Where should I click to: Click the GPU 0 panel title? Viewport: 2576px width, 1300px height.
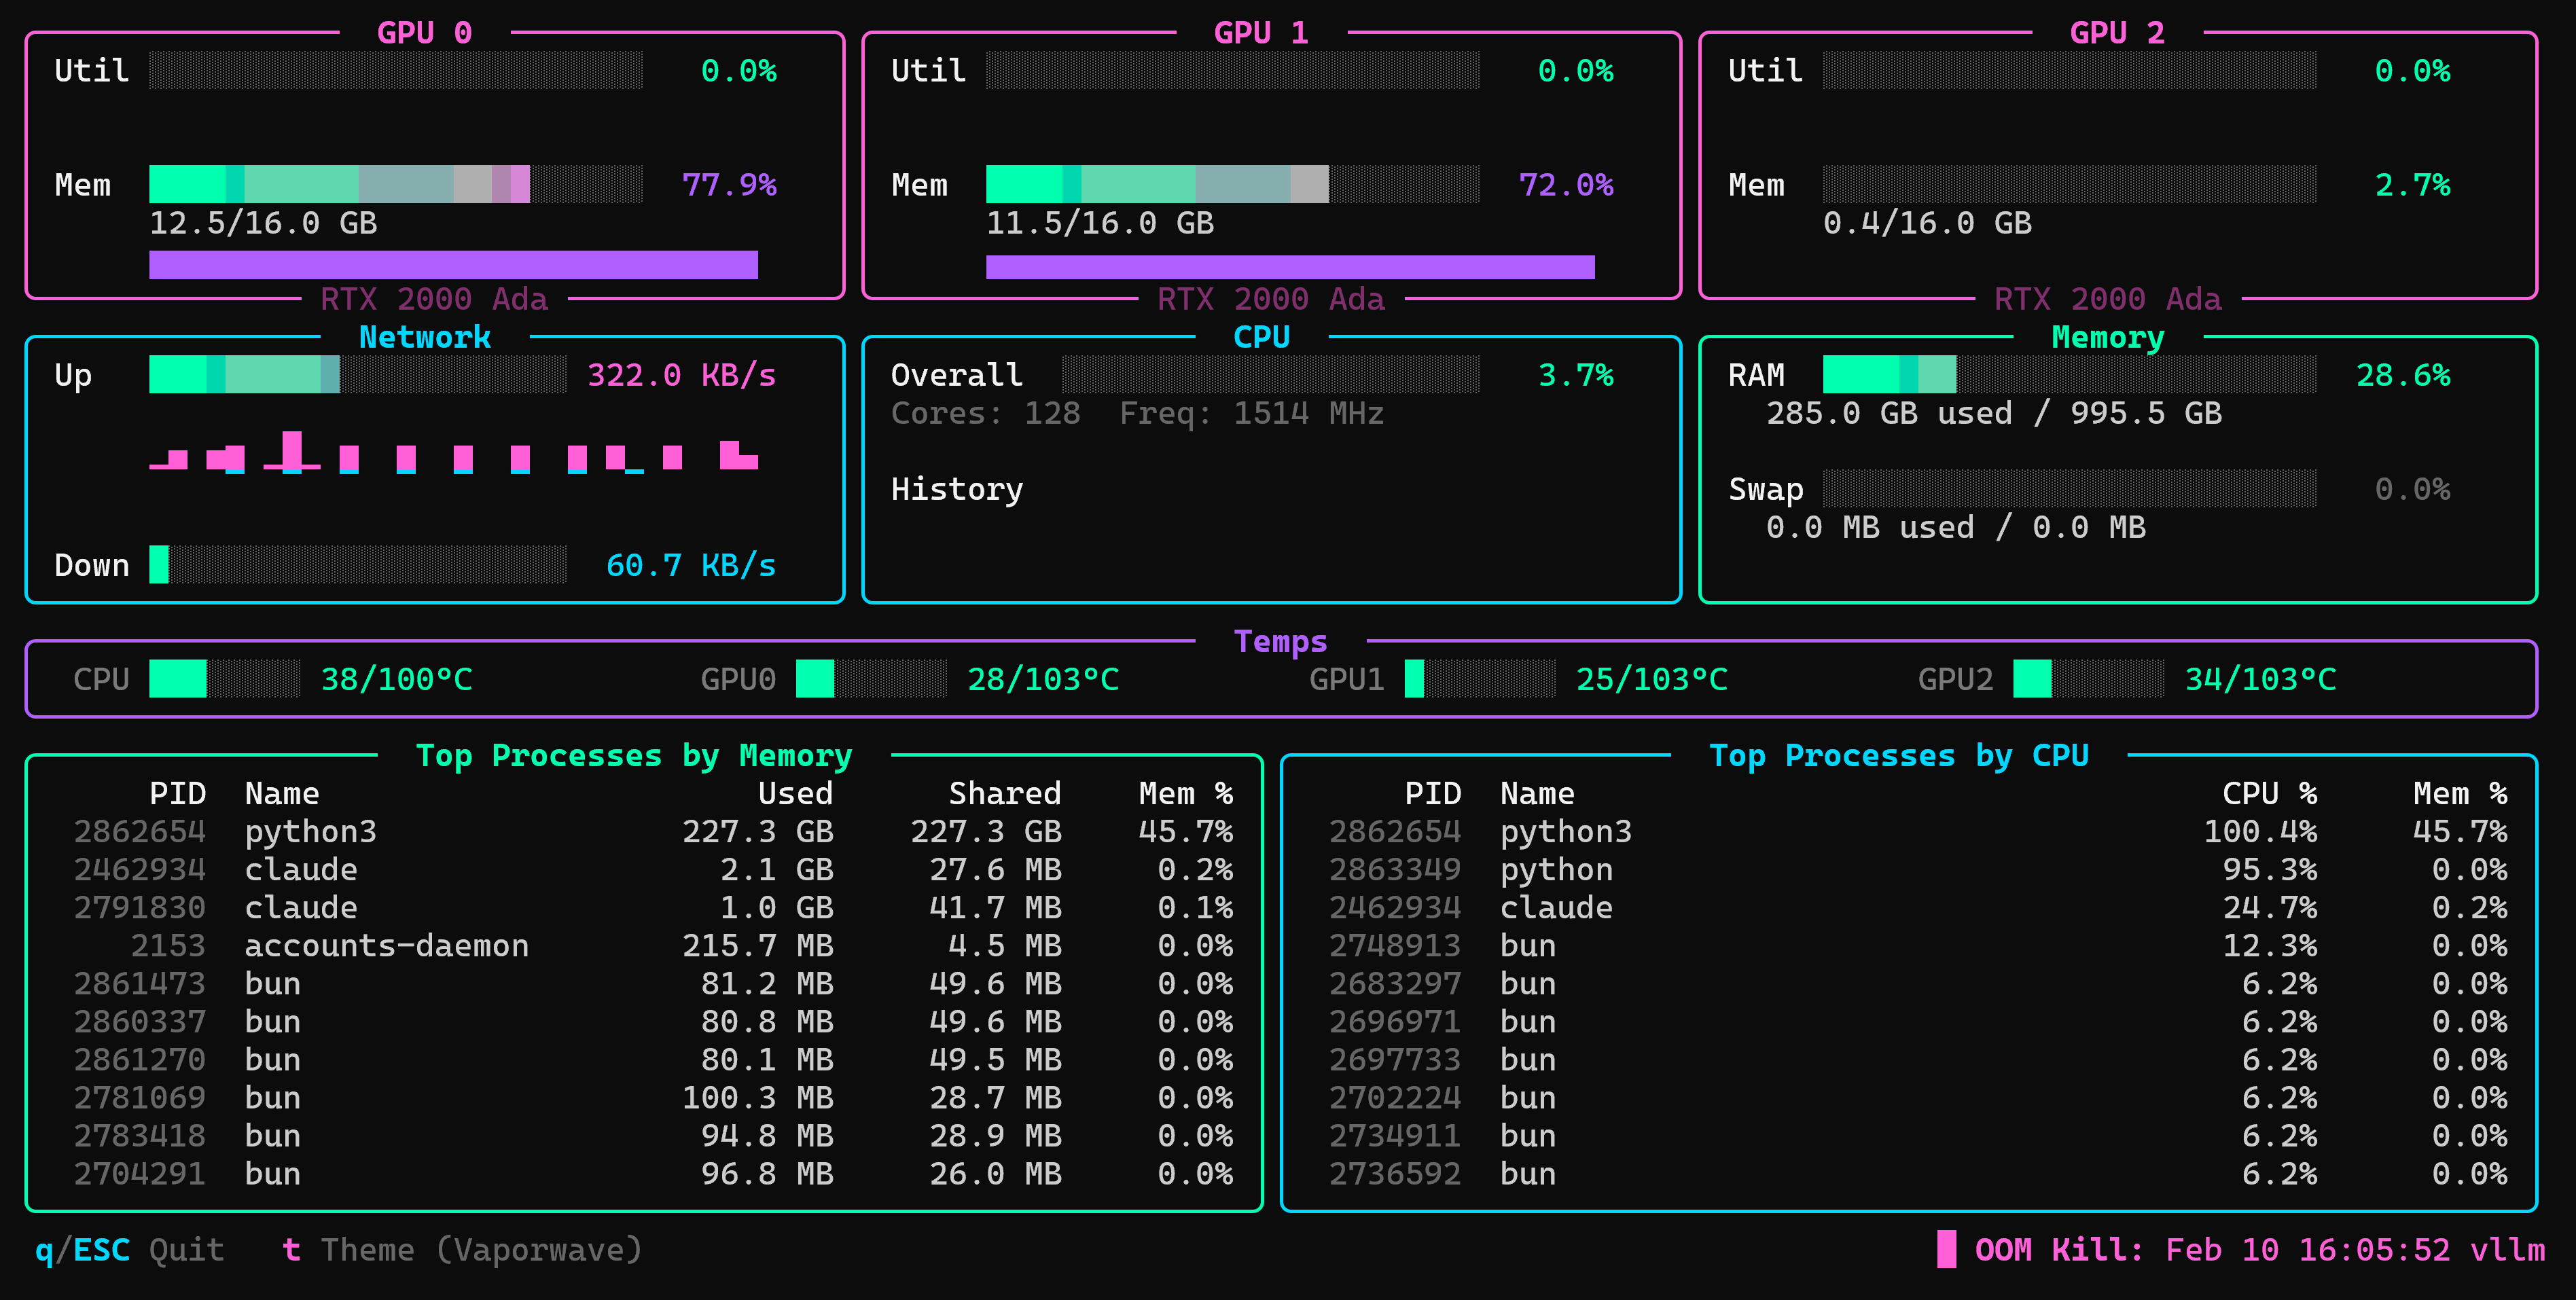(x=424, y=33)
